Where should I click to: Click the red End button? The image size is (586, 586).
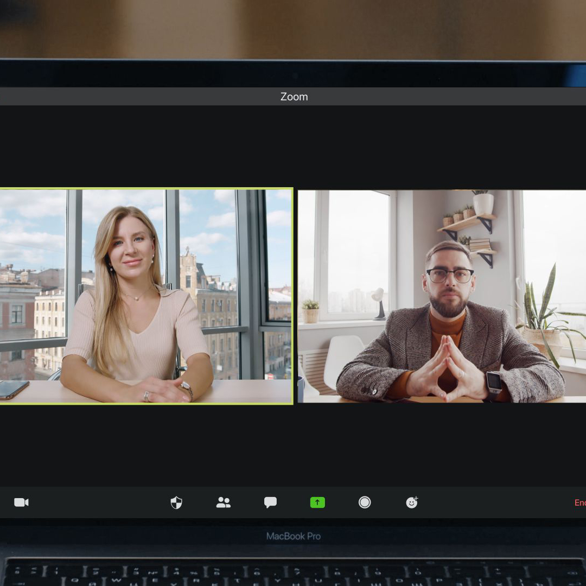(580, 502)
